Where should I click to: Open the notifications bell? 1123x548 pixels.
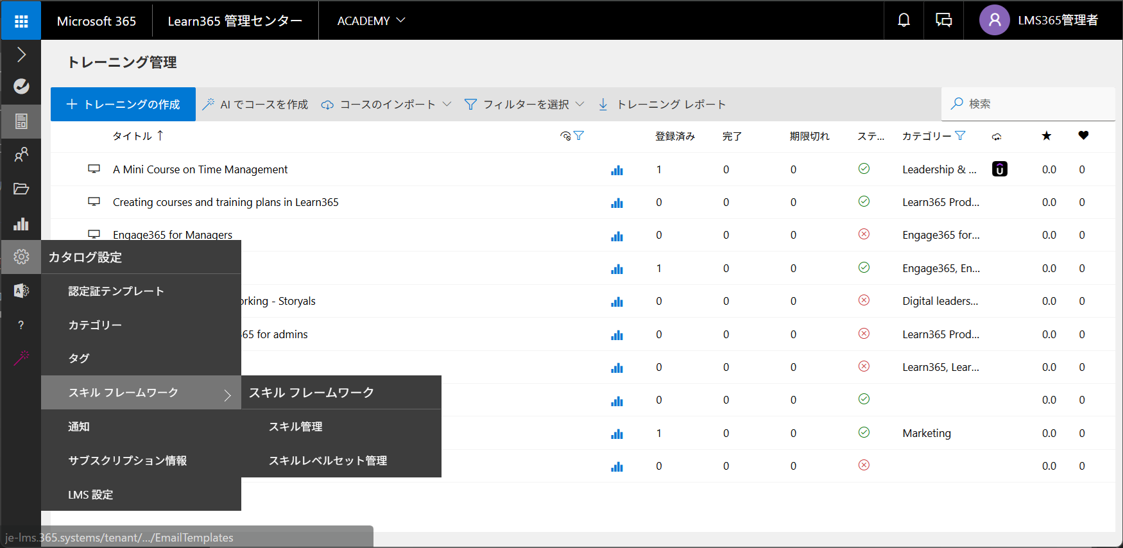click(x=904, y=21)
